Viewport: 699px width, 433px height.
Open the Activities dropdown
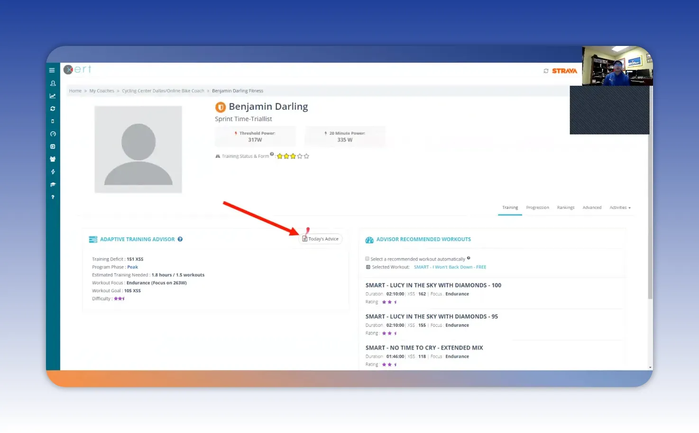click(x=620, y=207)
